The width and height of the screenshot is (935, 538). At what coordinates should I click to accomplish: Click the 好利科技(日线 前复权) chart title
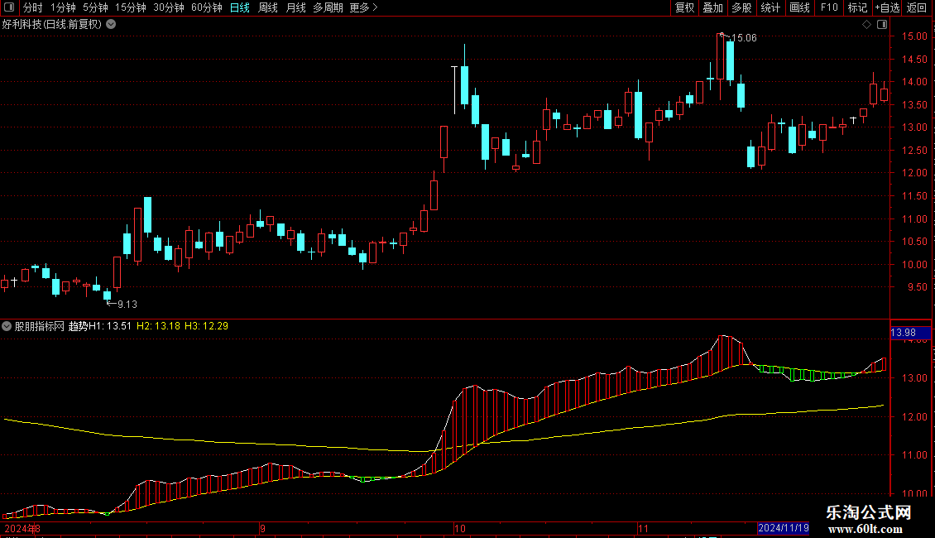[x=52, y=25]
